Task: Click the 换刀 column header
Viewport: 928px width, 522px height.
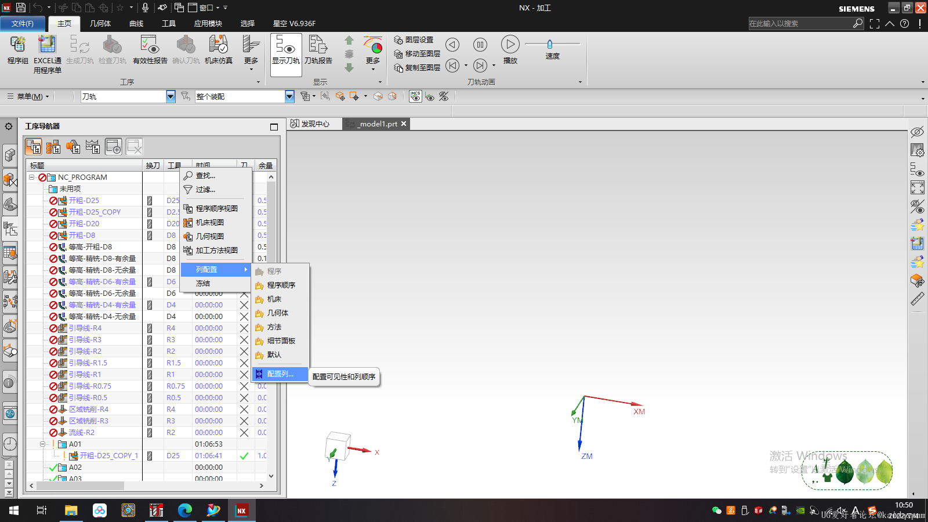Action: [x=153, y=166]
